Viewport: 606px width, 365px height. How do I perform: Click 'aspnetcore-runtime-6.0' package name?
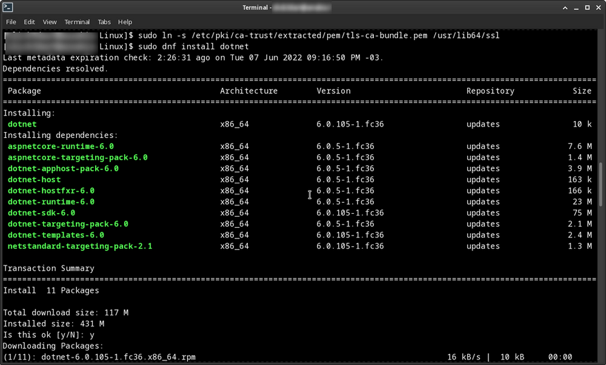coord(61,146)
